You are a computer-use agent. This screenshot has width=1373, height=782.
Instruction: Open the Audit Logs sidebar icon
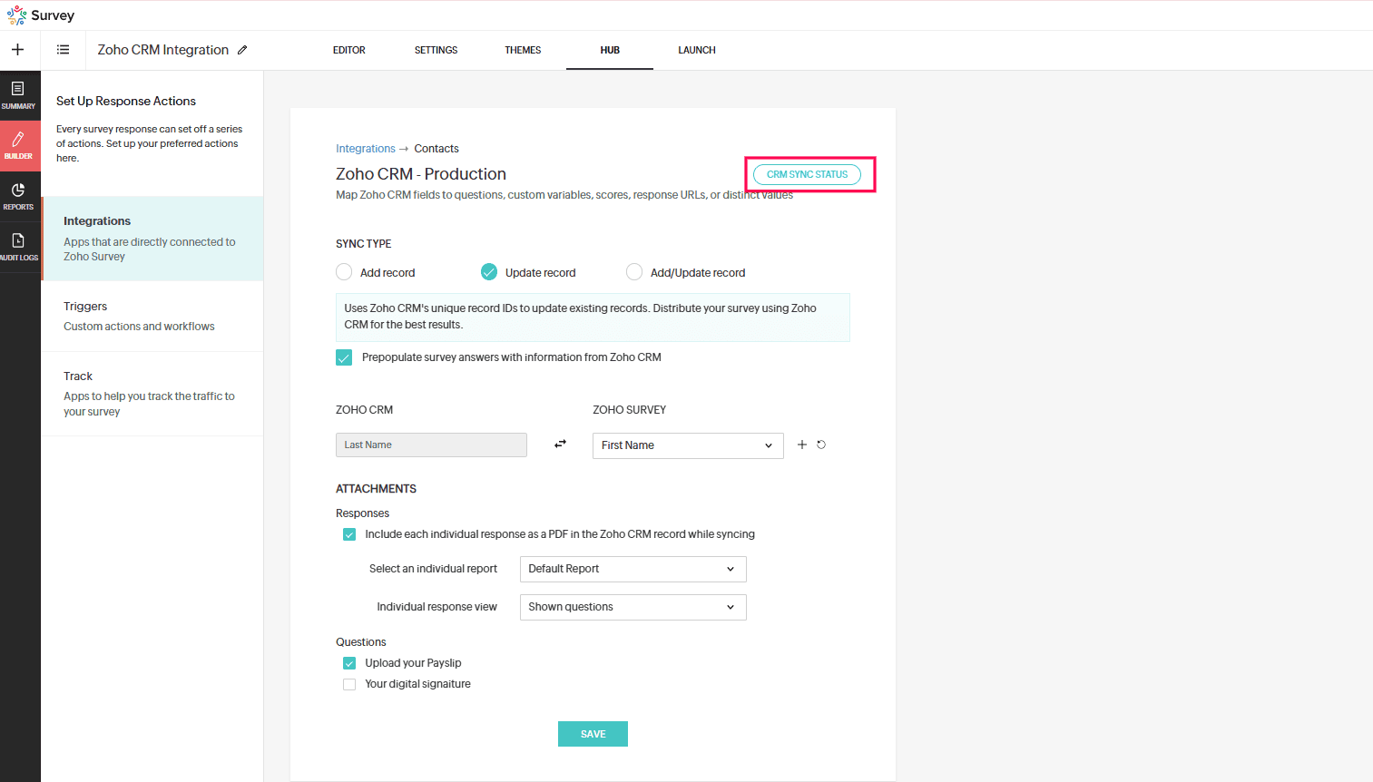[19, 248]
